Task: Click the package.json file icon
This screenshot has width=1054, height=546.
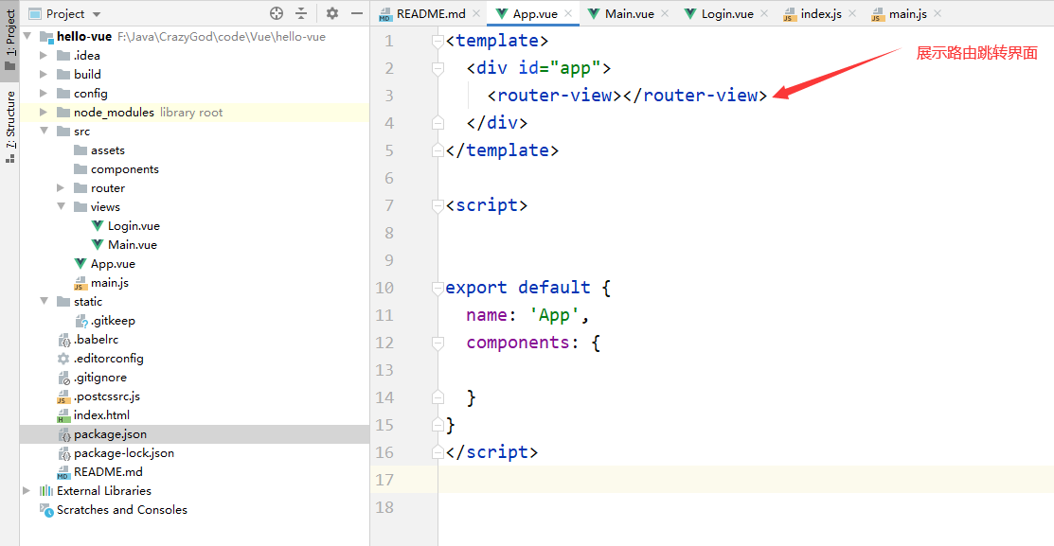Action: [x=63, y=434]
